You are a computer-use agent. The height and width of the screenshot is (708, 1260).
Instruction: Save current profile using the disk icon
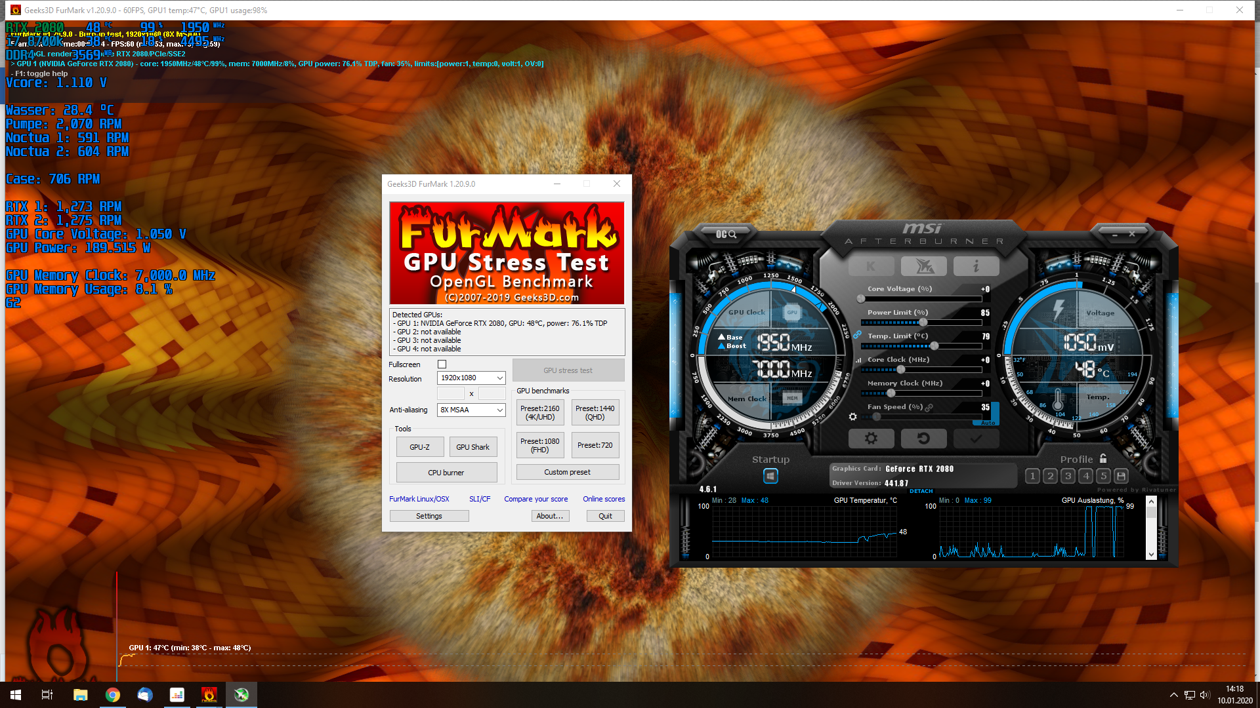[x=1122, y=476]
